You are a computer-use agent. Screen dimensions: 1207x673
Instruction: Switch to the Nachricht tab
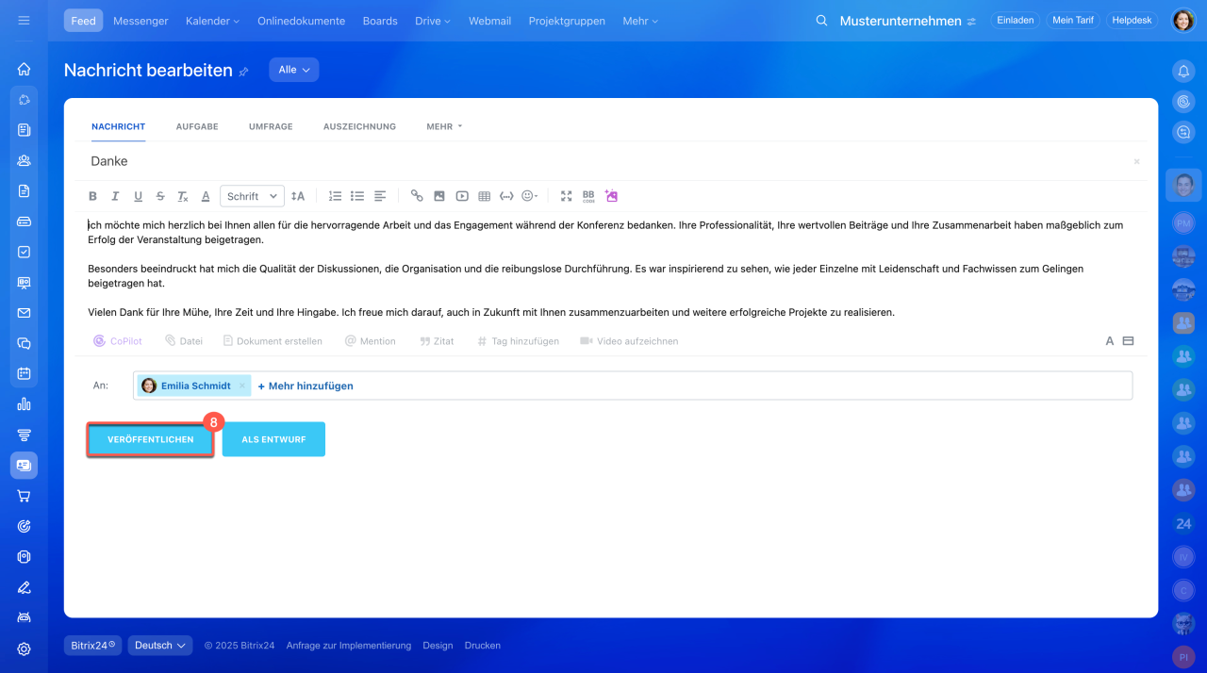pos(118,126)
